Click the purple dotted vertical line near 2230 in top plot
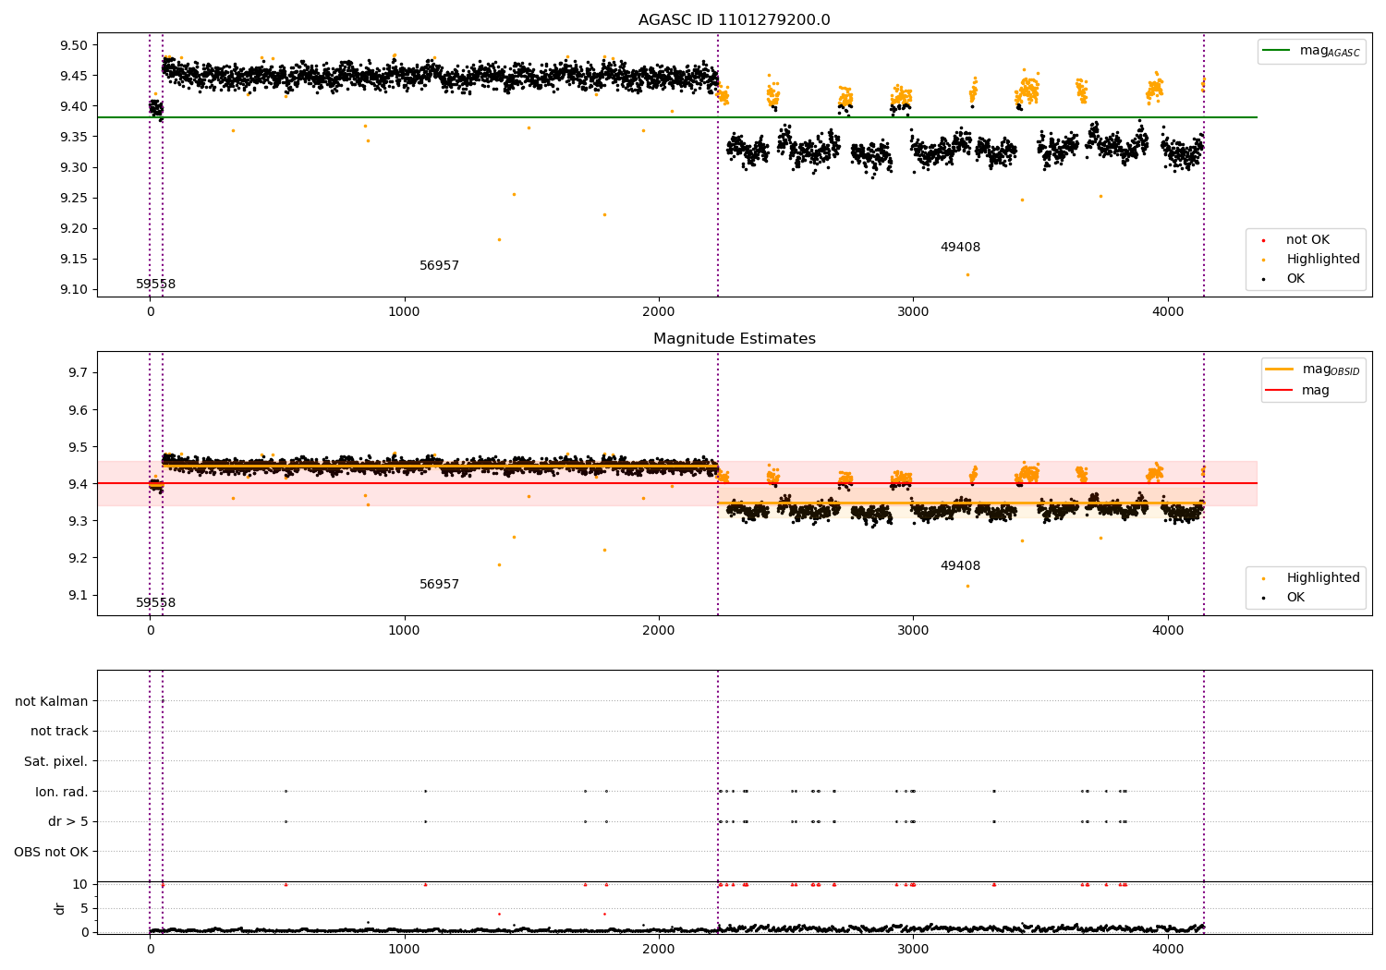Image resolution: width=1386 pixels, height=970 pixels. point(718,166)
